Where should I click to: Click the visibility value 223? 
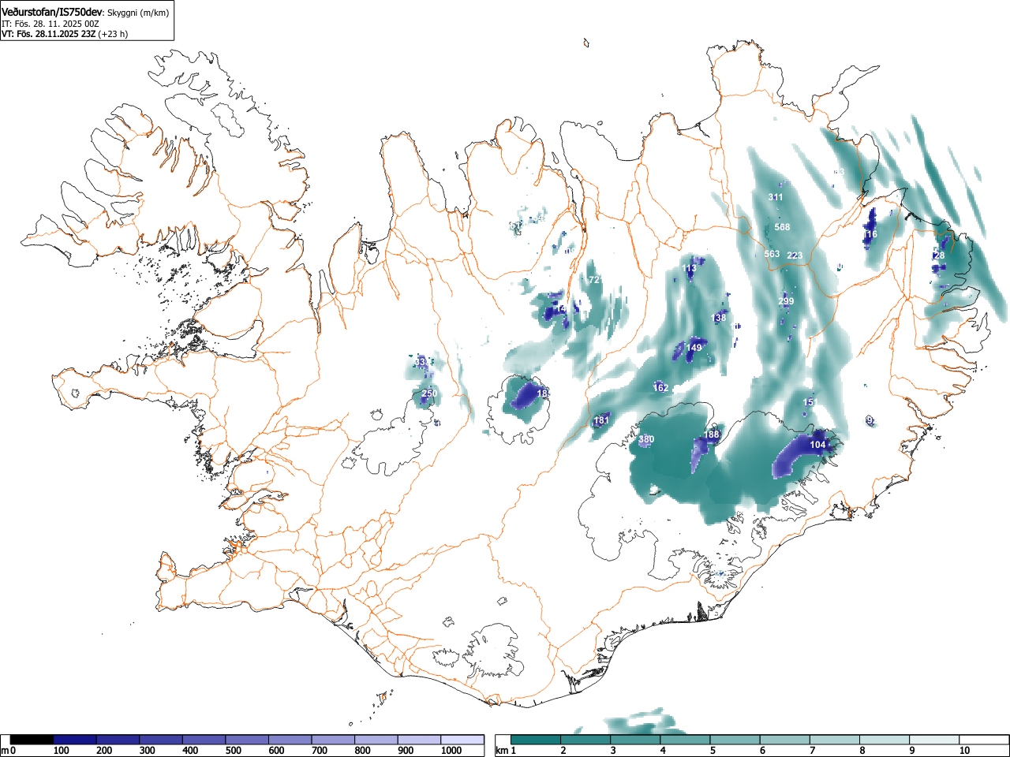click(x=795, y=255)
